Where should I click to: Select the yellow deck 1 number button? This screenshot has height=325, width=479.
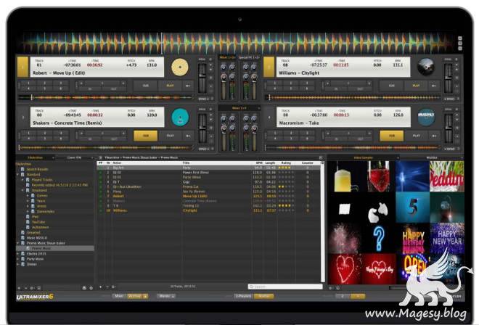coord(22,67)
